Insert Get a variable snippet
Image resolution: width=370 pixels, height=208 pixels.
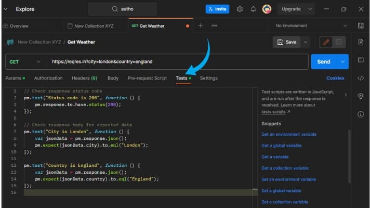point(275,157)
